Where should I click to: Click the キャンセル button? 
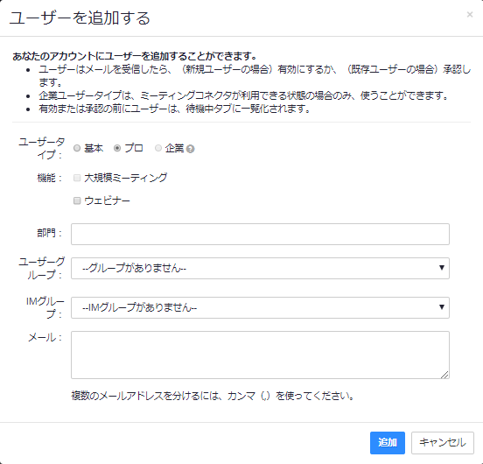pos(443,443)
